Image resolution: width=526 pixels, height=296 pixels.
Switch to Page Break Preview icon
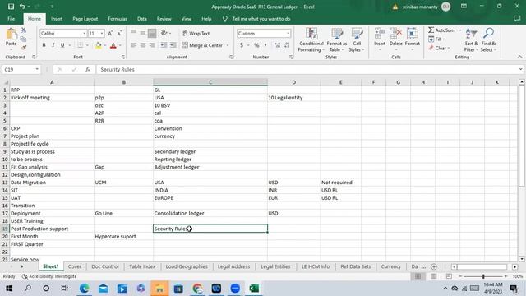pyautogui.click(x=449, y=276)
